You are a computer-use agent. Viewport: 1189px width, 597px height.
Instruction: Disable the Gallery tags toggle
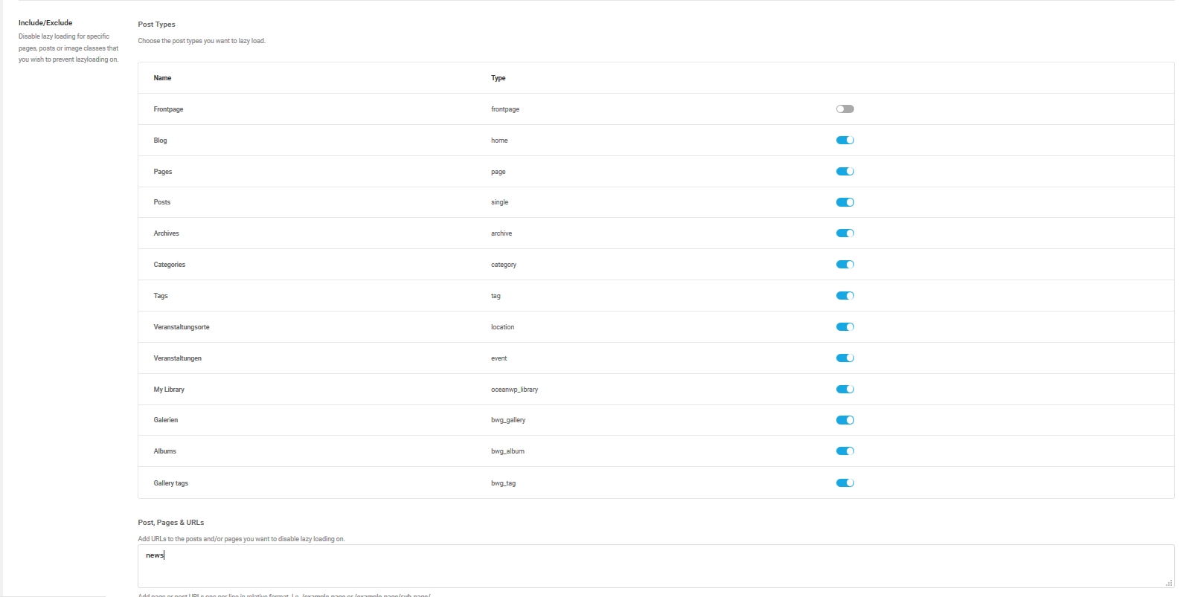click(845, 483)
